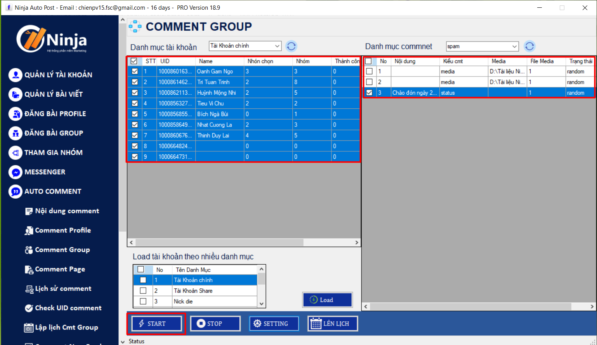
Task: Open Lịch sử comment submenu item
Action: (63, 289)
